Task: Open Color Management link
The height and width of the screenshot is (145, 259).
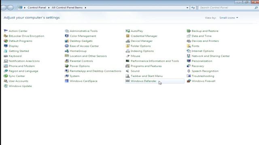Action: point(83,36)
